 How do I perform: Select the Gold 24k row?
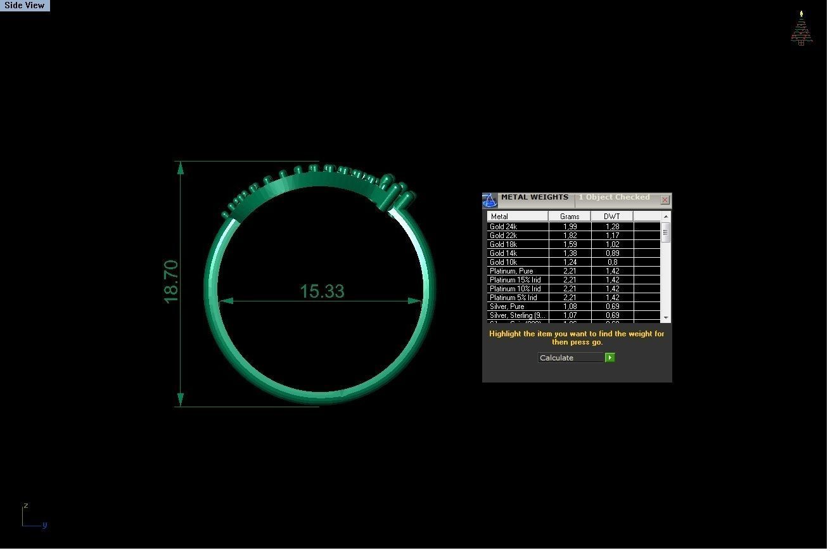pyautogui.click(x=574, y=226)
